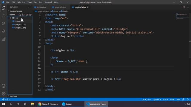The width and height of the screenshot is (191, 107).
Task: Show hidden system tray icons
Action: 185,104
